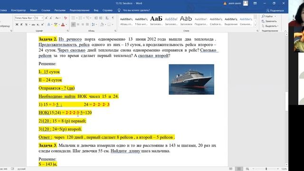The width and height of the screenshot is (304, 171).
Task: Switch to print layout view
Action: tap(239, 169)
